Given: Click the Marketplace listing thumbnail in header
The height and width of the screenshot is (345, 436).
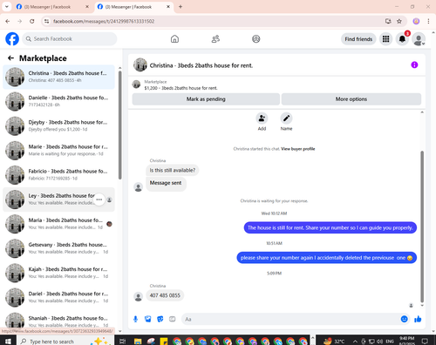Looking at the screenshot, I should (x=136, y=85).
